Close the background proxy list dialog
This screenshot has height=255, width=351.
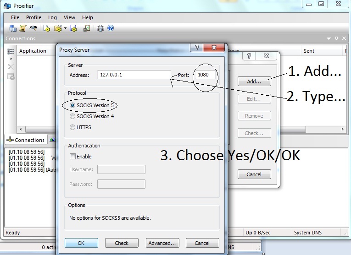[266, 56]
